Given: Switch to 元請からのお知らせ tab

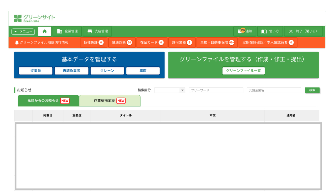Looking at the screenshot, I should click(x=48, y=101).
